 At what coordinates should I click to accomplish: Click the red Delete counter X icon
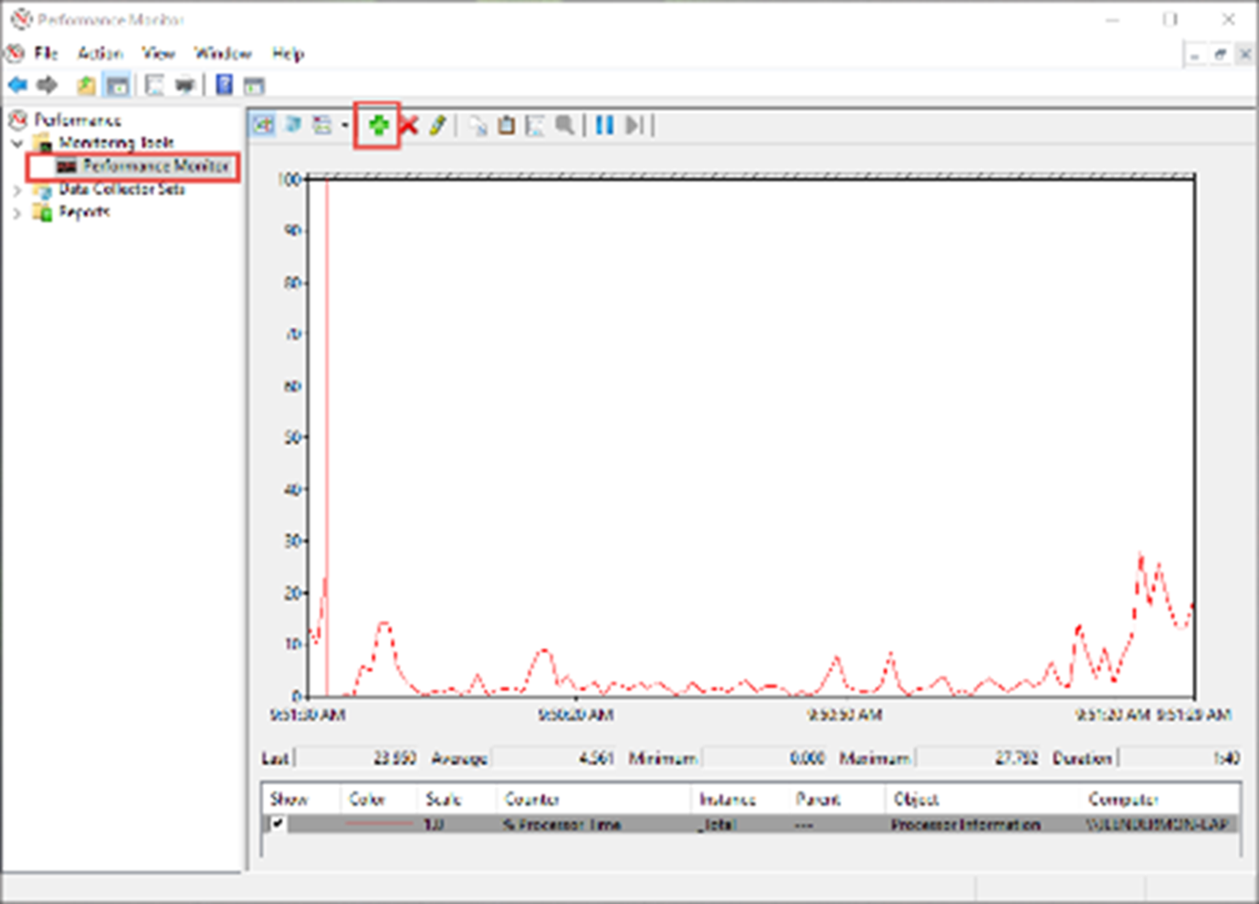pyautogui.click(x=409, y=125)
